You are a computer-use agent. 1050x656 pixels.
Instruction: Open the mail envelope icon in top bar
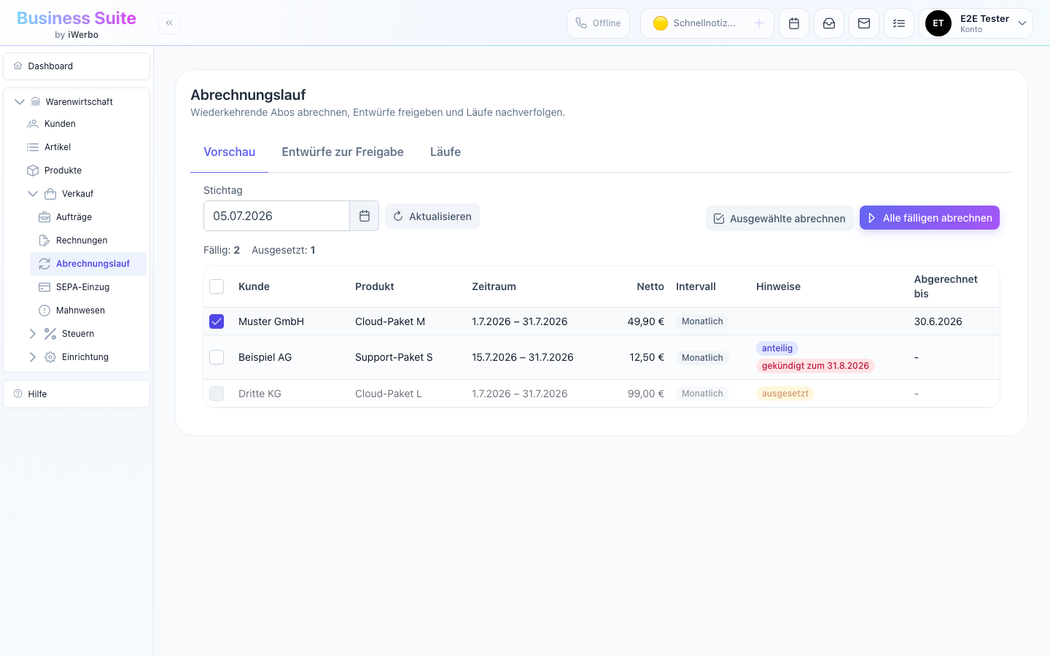(864, 23)
